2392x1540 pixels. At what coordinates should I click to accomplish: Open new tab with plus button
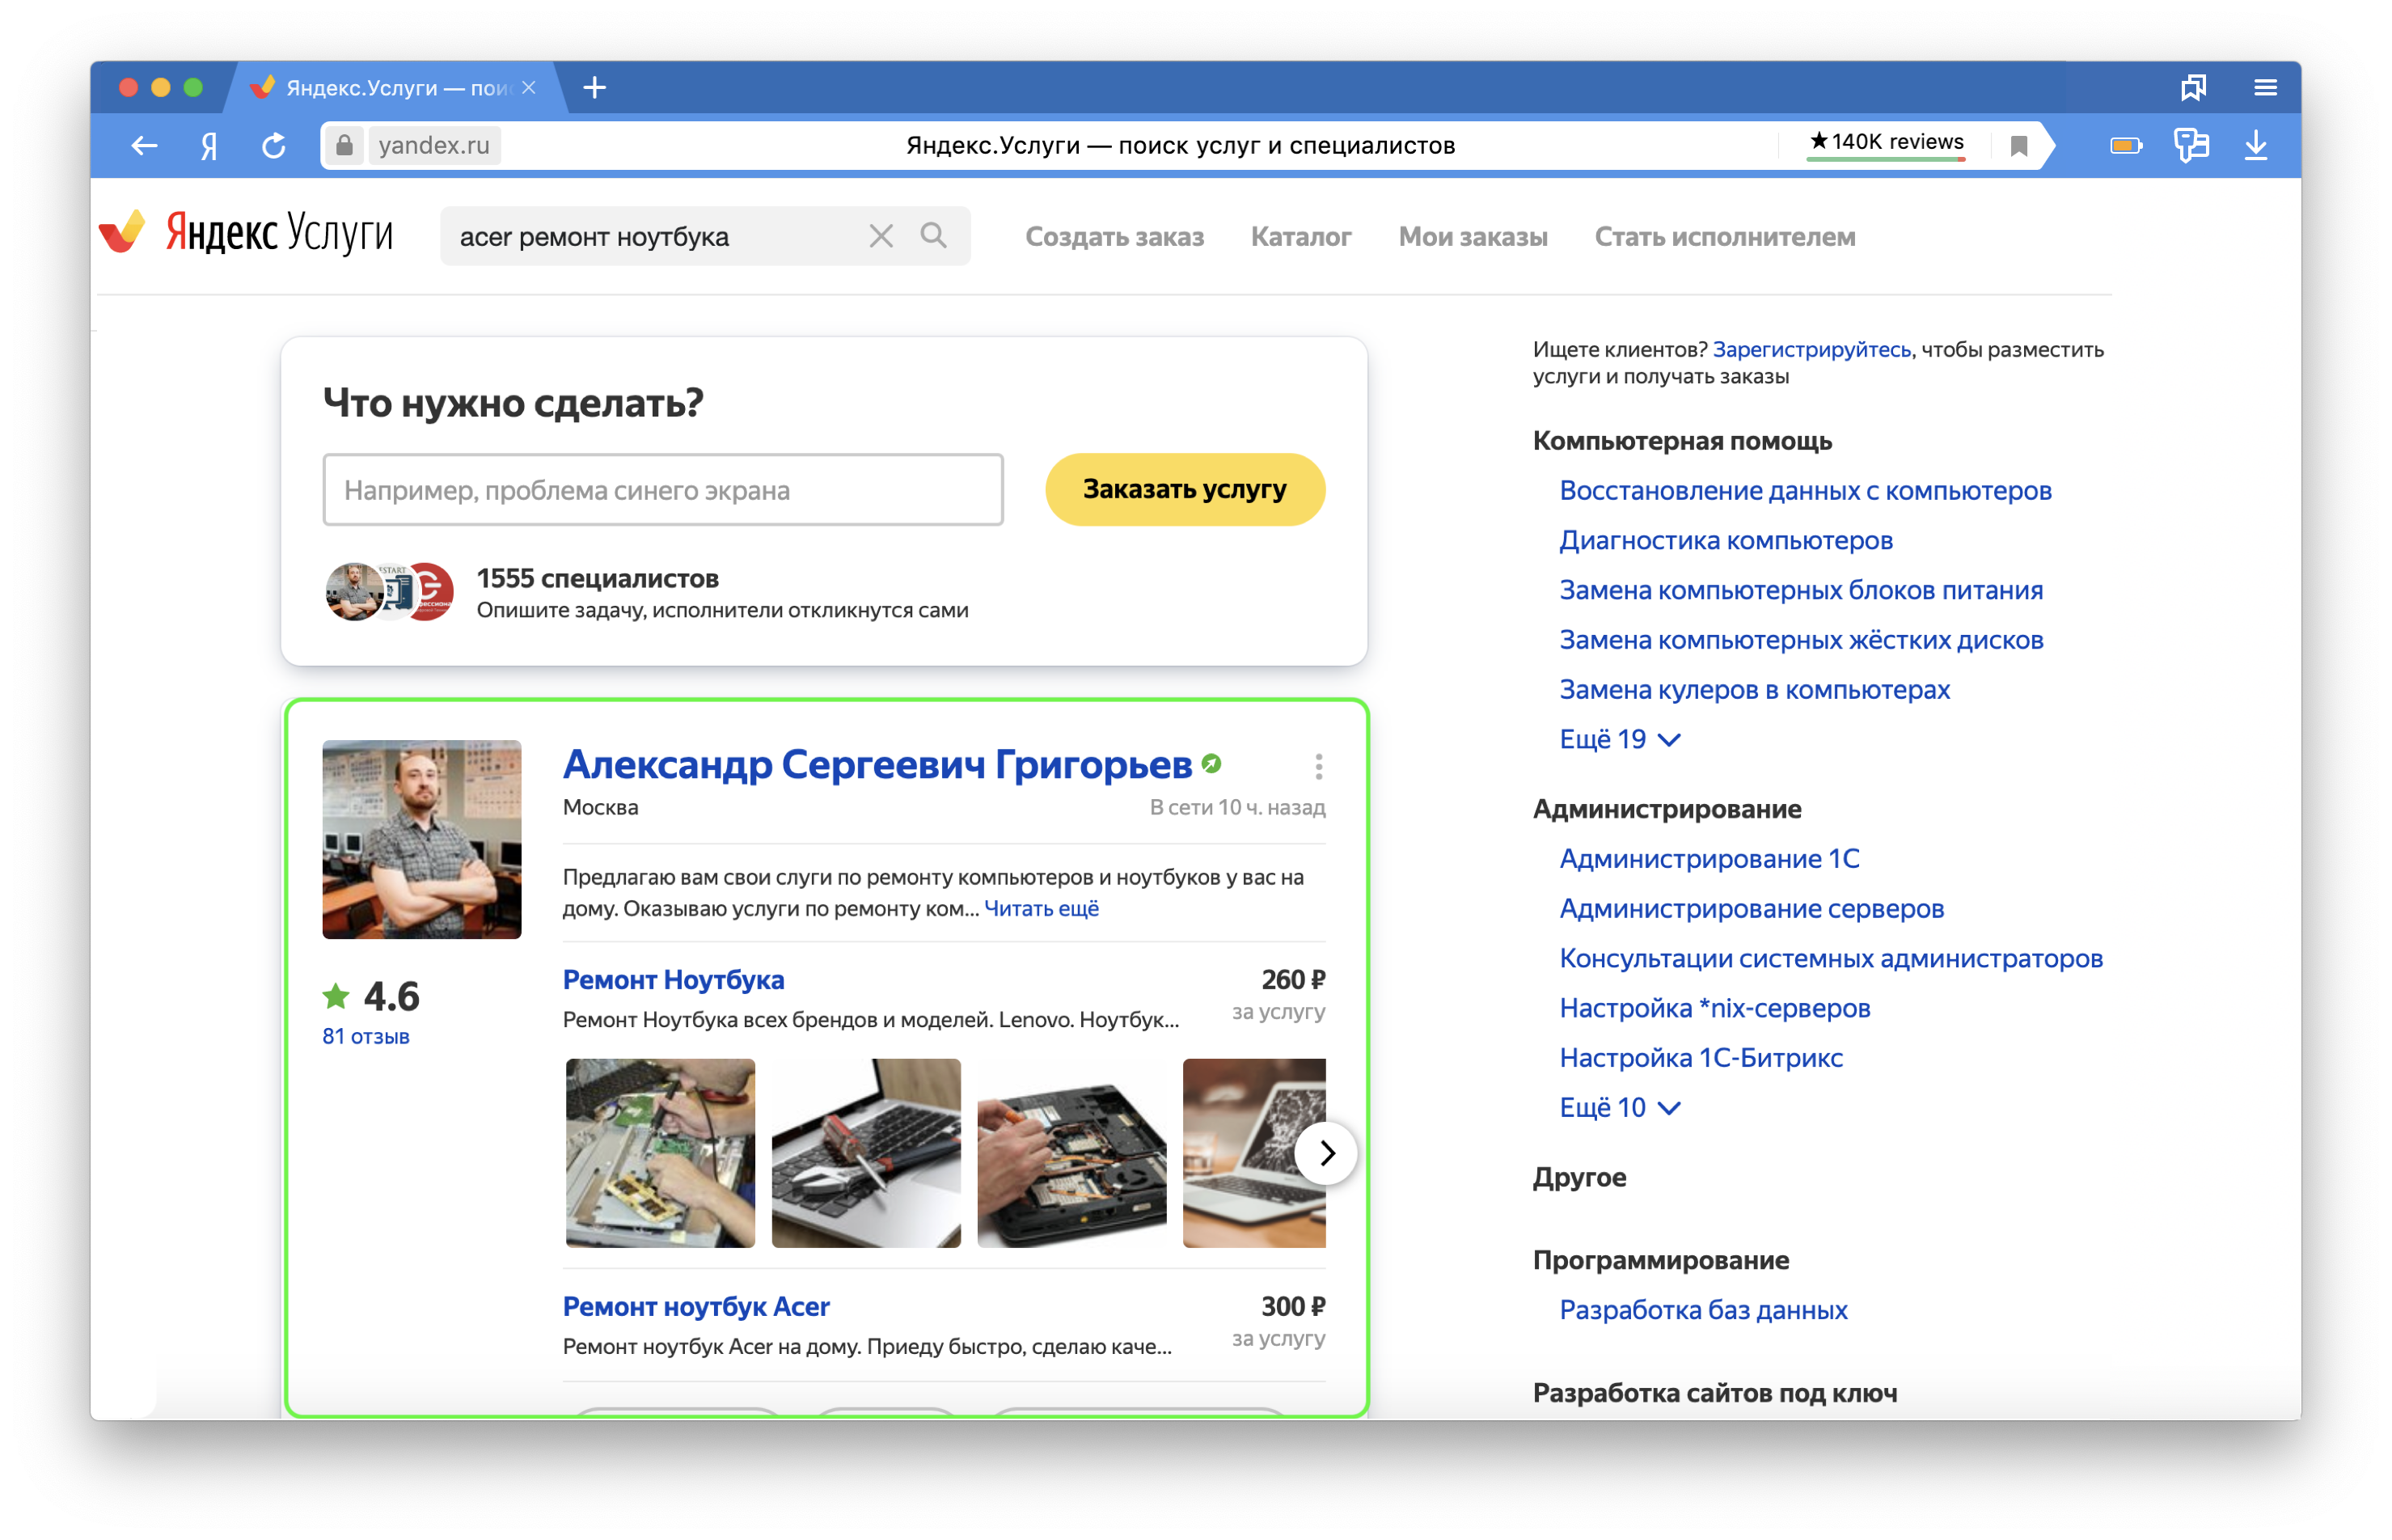(x=594, y=88)
